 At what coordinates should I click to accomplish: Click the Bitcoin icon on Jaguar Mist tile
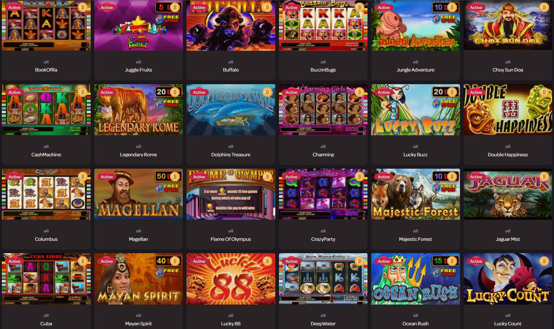pos(544,177)
